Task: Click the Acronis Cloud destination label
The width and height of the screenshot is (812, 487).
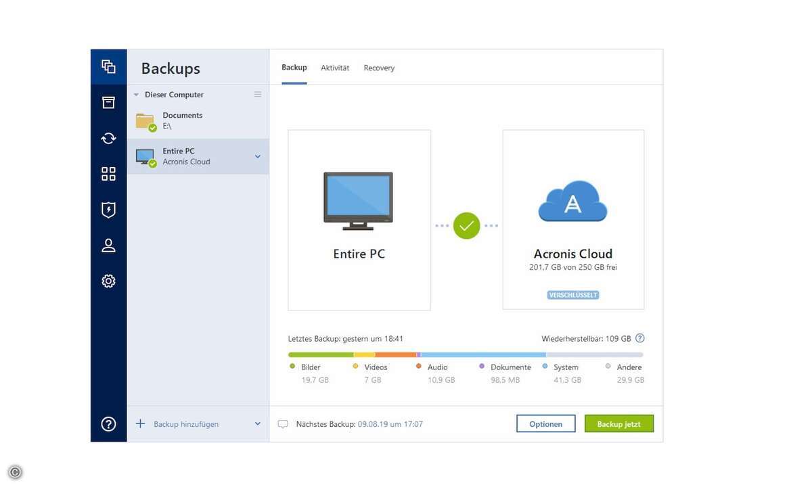Action: point(573,254)
